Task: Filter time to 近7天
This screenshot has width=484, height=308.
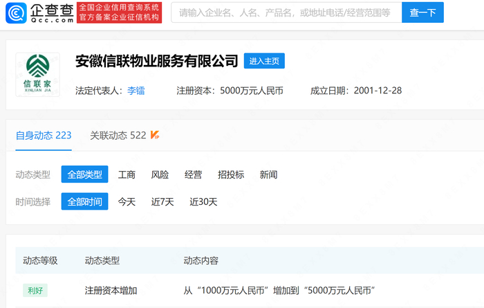Action: click(x=162, y=201)
